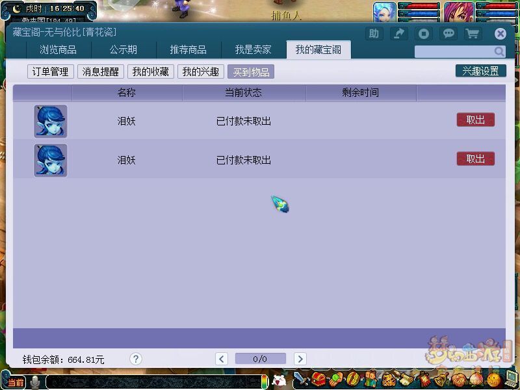Select the 我的藏宝阁 tab
This screenshot has width=520, height=390.
[x=318, y=50]
